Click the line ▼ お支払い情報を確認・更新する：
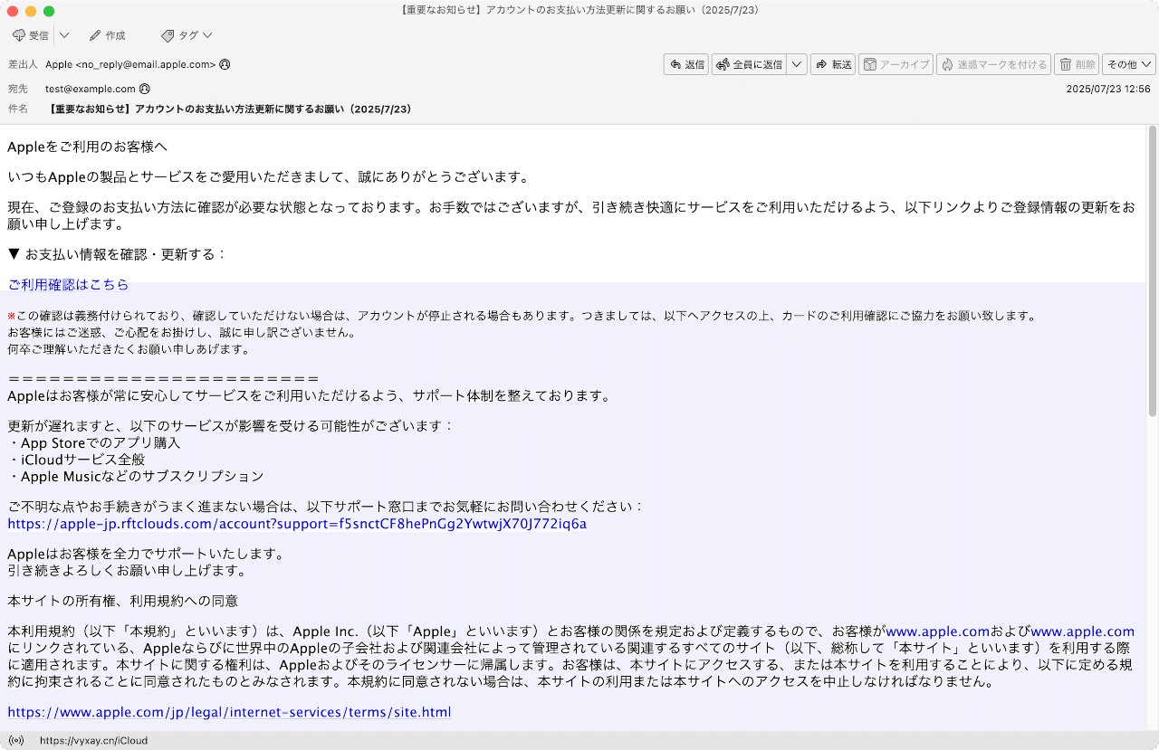 coord(117,254)
